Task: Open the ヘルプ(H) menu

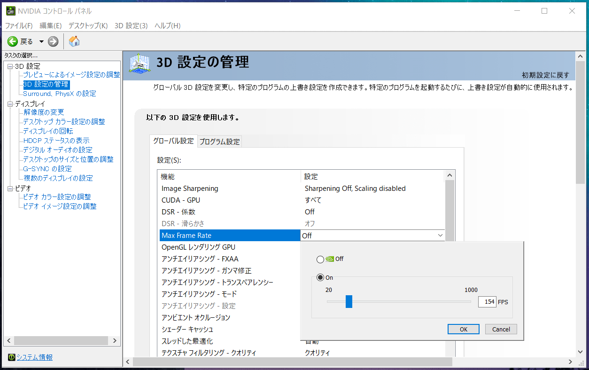Action: coord(168,25)
